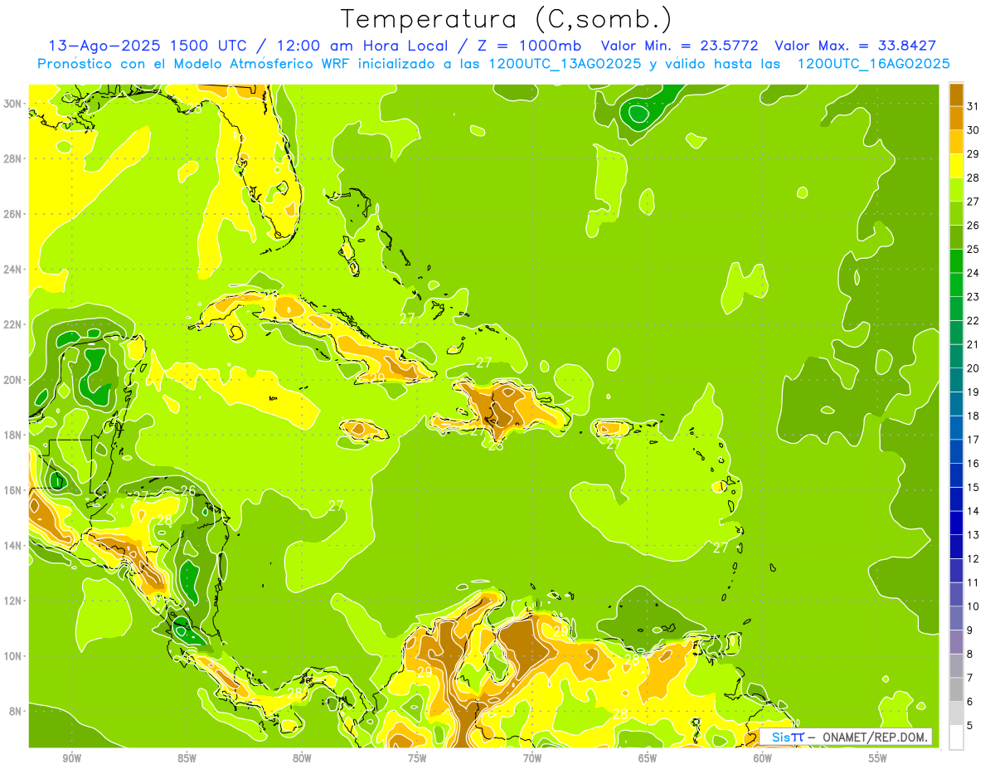The image size is (995, 769).
Task: Click the 22N latitude axis label
Action: click(x=12, y=324)
